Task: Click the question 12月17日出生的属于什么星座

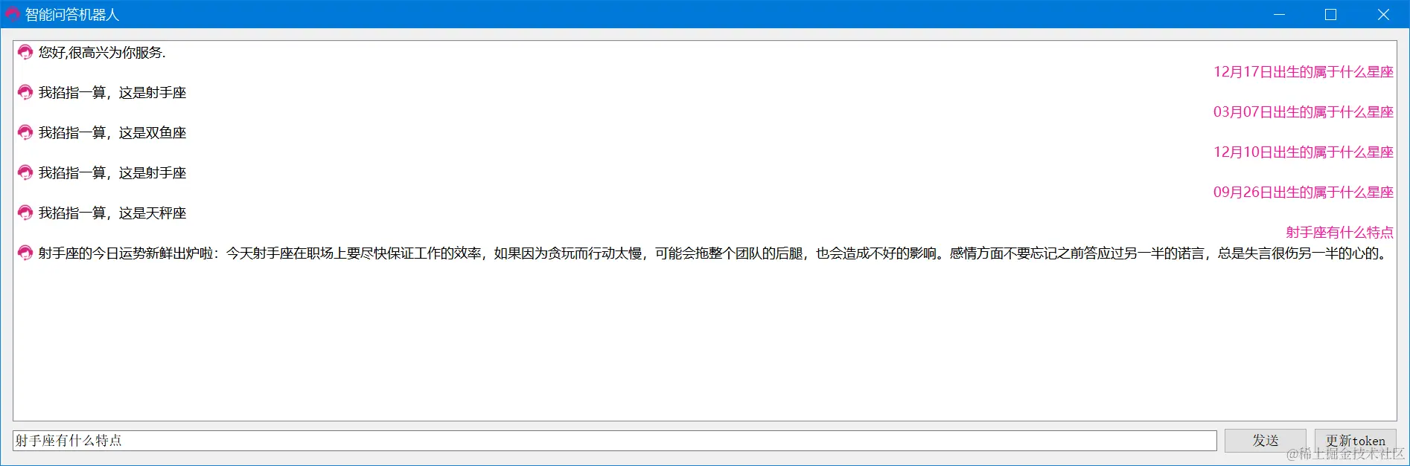Action: tap(1304, 72)
